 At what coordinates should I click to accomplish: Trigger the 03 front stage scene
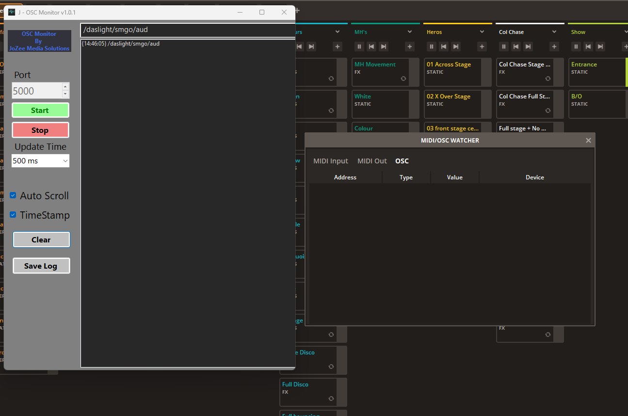(x=458, y=128)
